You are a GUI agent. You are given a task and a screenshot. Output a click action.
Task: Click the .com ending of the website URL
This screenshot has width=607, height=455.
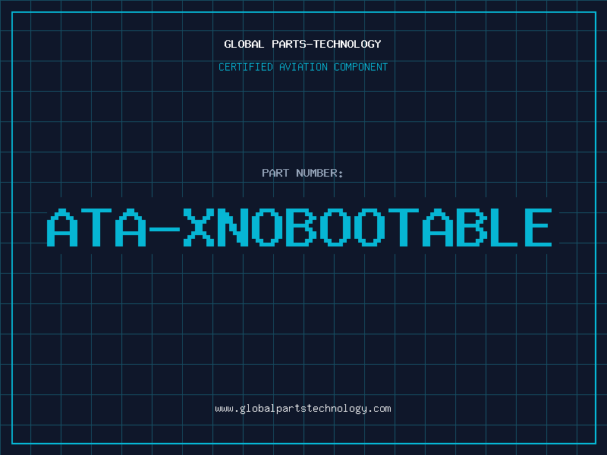coord(379,409)
